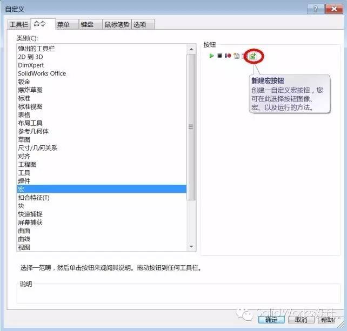Choose SolidWorks Office in the list
Viewport: 347px width, 331px height.
coord(102,73)
